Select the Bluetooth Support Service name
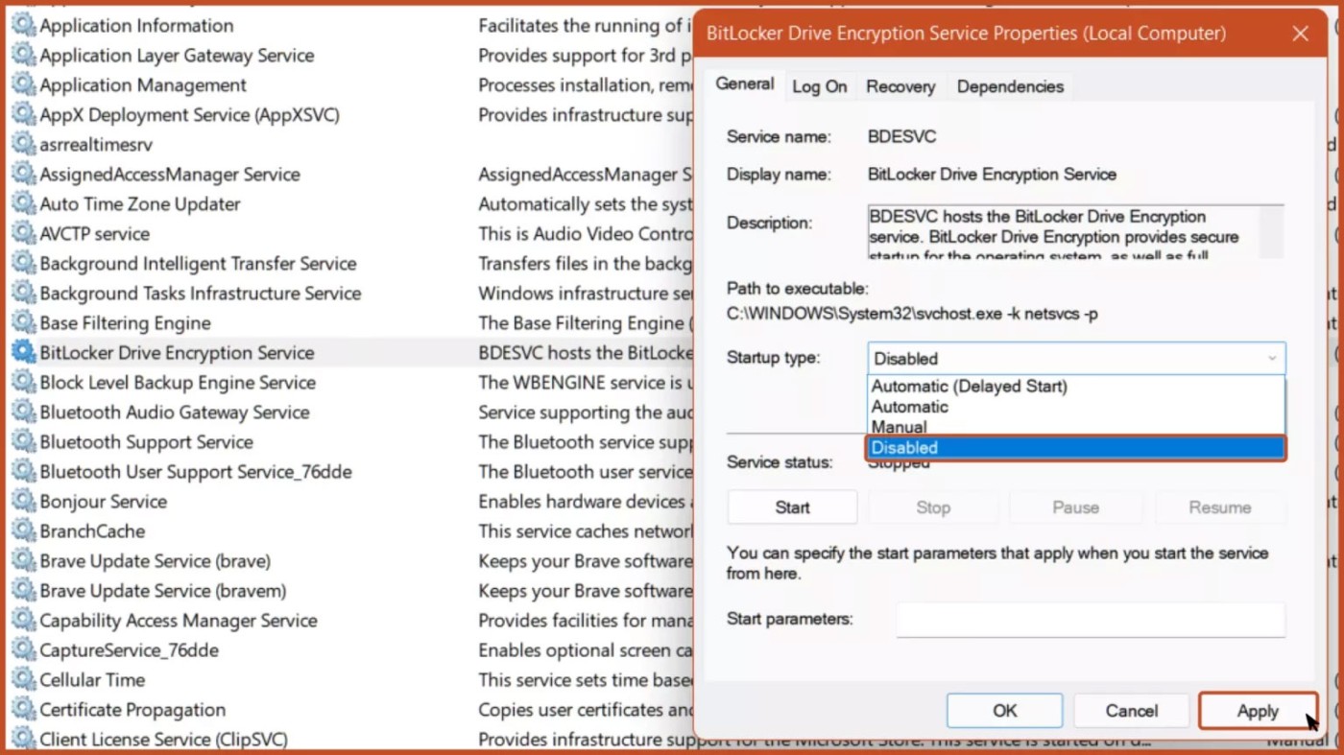 click(x=146, y=441)
